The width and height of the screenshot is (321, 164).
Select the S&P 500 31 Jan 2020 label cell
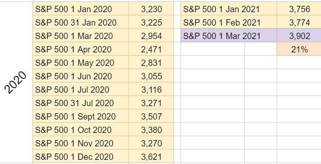pyautogui.click(x=81, y=22)
